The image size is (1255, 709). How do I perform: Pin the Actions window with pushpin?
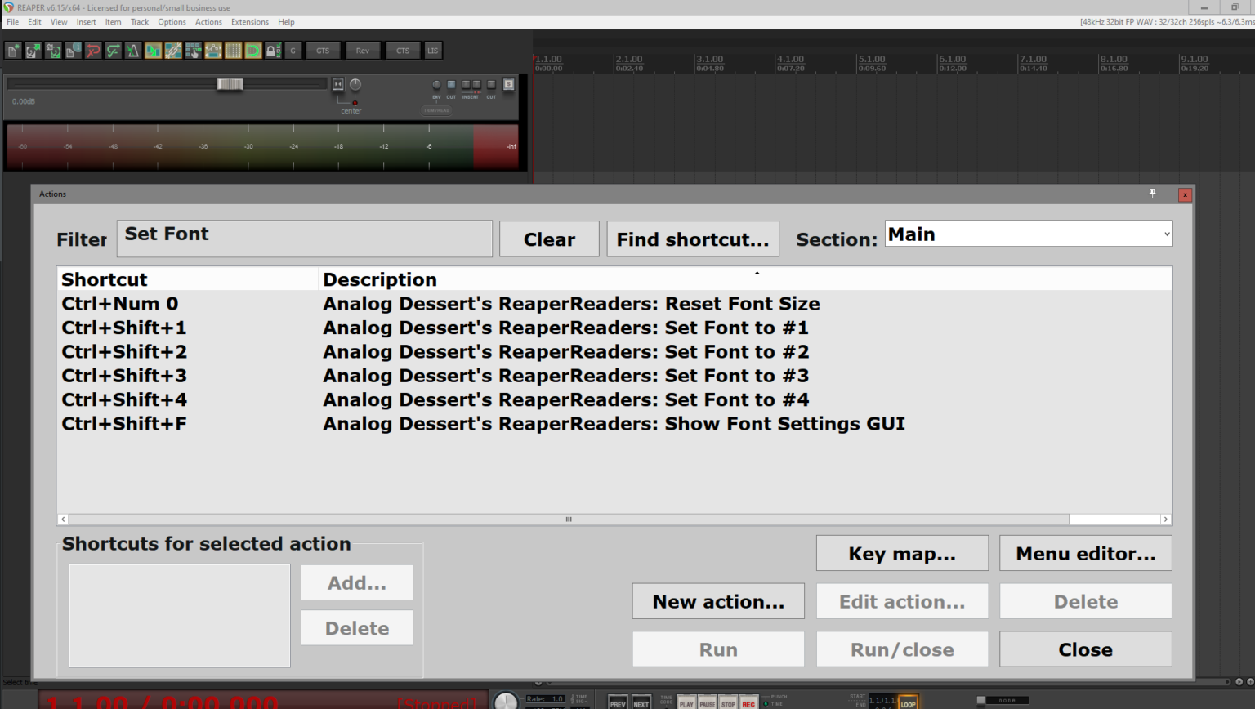pos(1152,194)
